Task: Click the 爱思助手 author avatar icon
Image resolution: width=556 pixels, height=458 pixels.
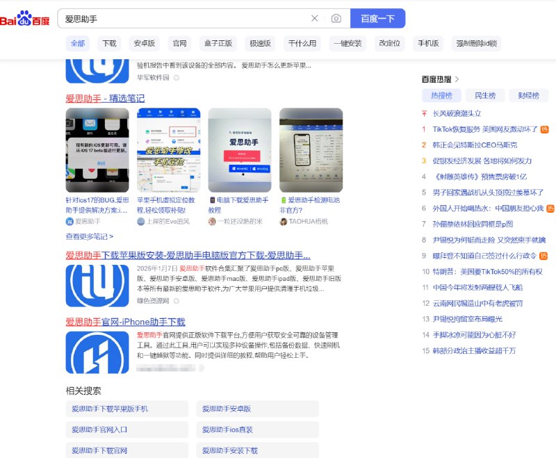Action: point(69,222)
